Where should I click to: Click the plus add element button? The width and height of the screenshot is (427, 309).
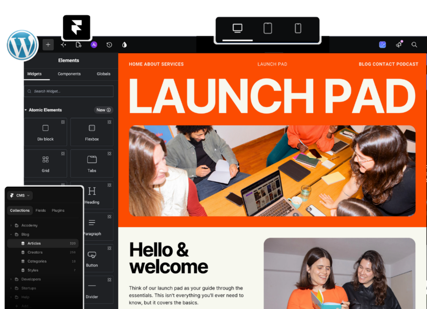[x=48, y=45]
